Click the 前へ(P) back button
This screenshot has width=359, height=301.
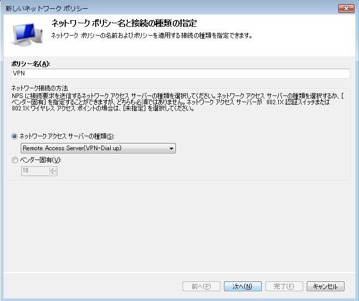point(201,286)
